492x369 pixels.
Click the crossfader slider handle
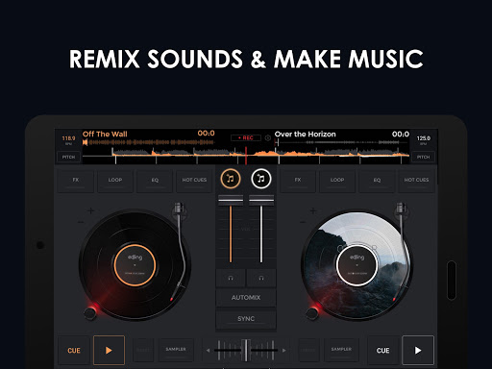(246, 351)
